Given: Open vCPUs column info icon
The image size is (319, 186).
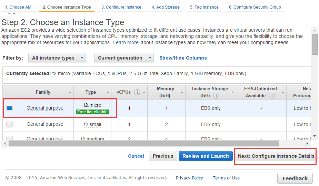Looking at the screenshot, I should pyautogui.click(x=137, y=92).
